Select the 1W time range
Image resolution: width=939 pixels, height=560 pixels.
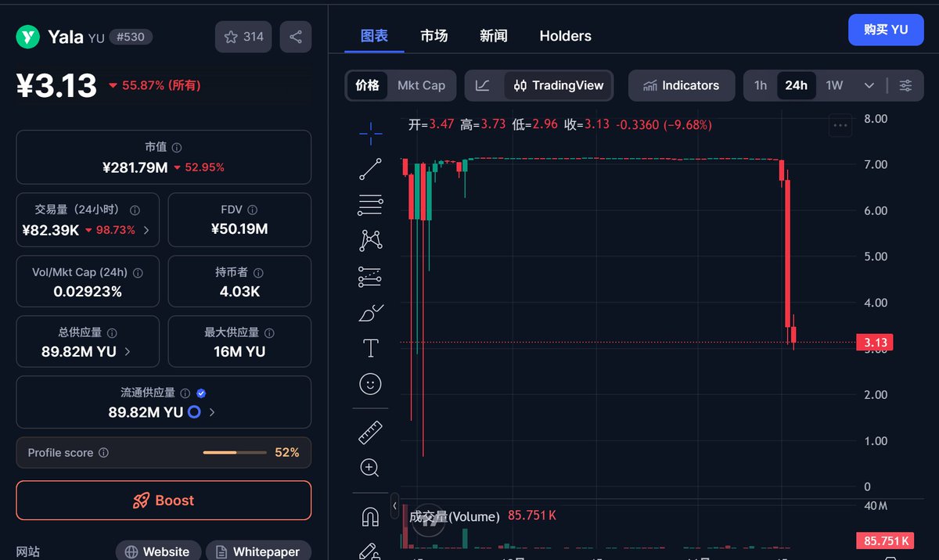click(835, 85)
